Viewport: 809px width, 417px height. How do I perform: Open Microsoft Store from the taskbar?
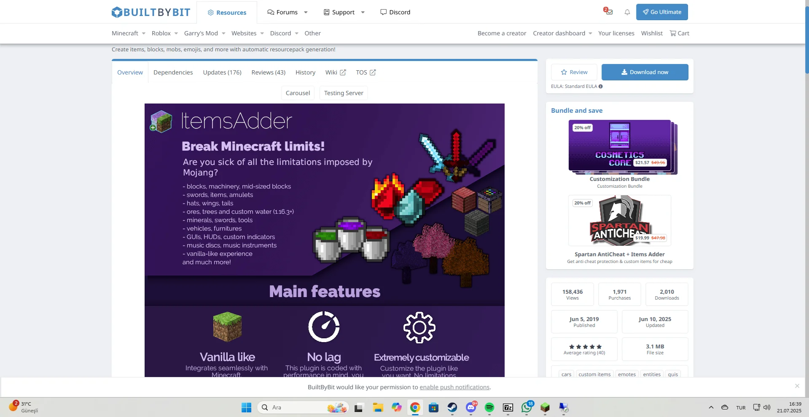434,407
